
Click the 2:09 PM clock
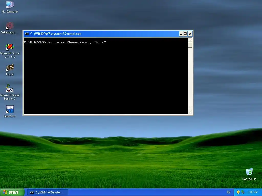click(x=252, y=192)
